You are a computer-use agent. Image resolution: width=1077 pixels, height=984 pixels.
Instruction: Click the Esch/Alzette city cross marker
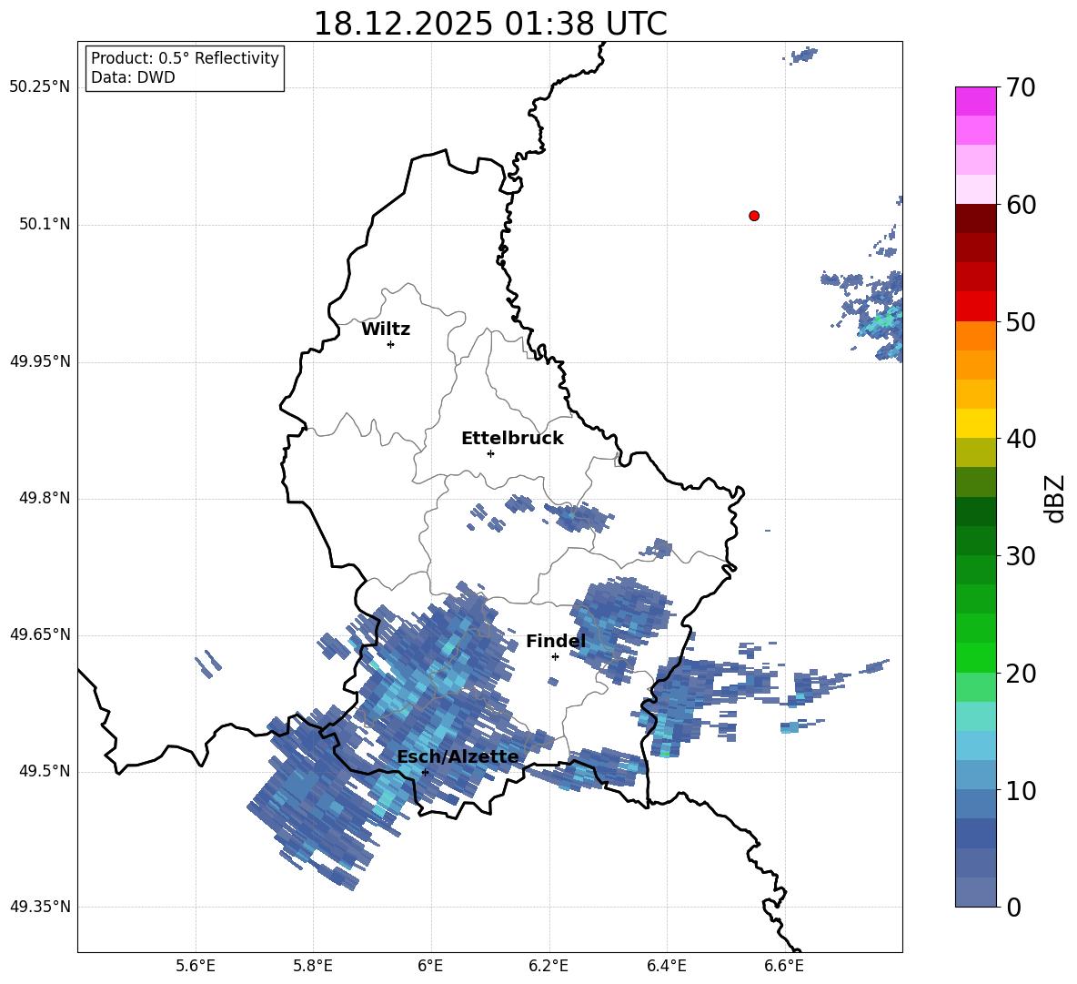point(425,772)
